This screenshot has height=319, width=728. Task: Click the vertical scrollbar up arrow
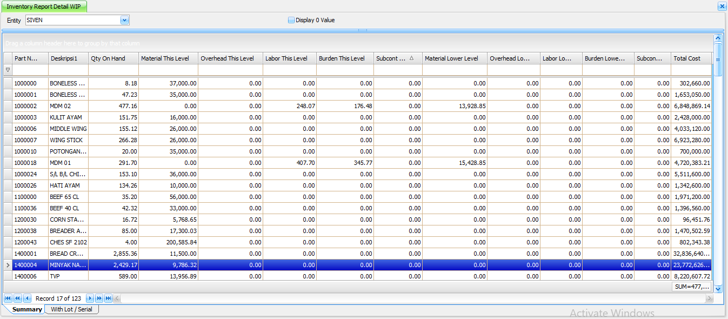(x=718, y=38)
